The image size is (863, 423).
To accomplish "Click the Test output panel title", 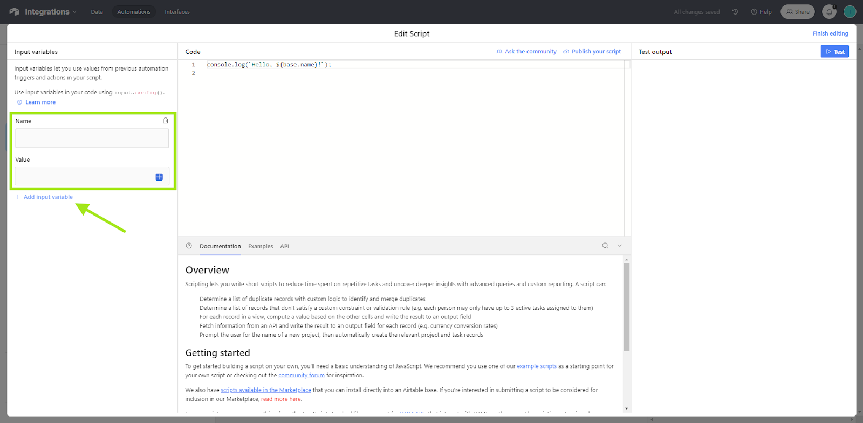I will pos(655,52).
